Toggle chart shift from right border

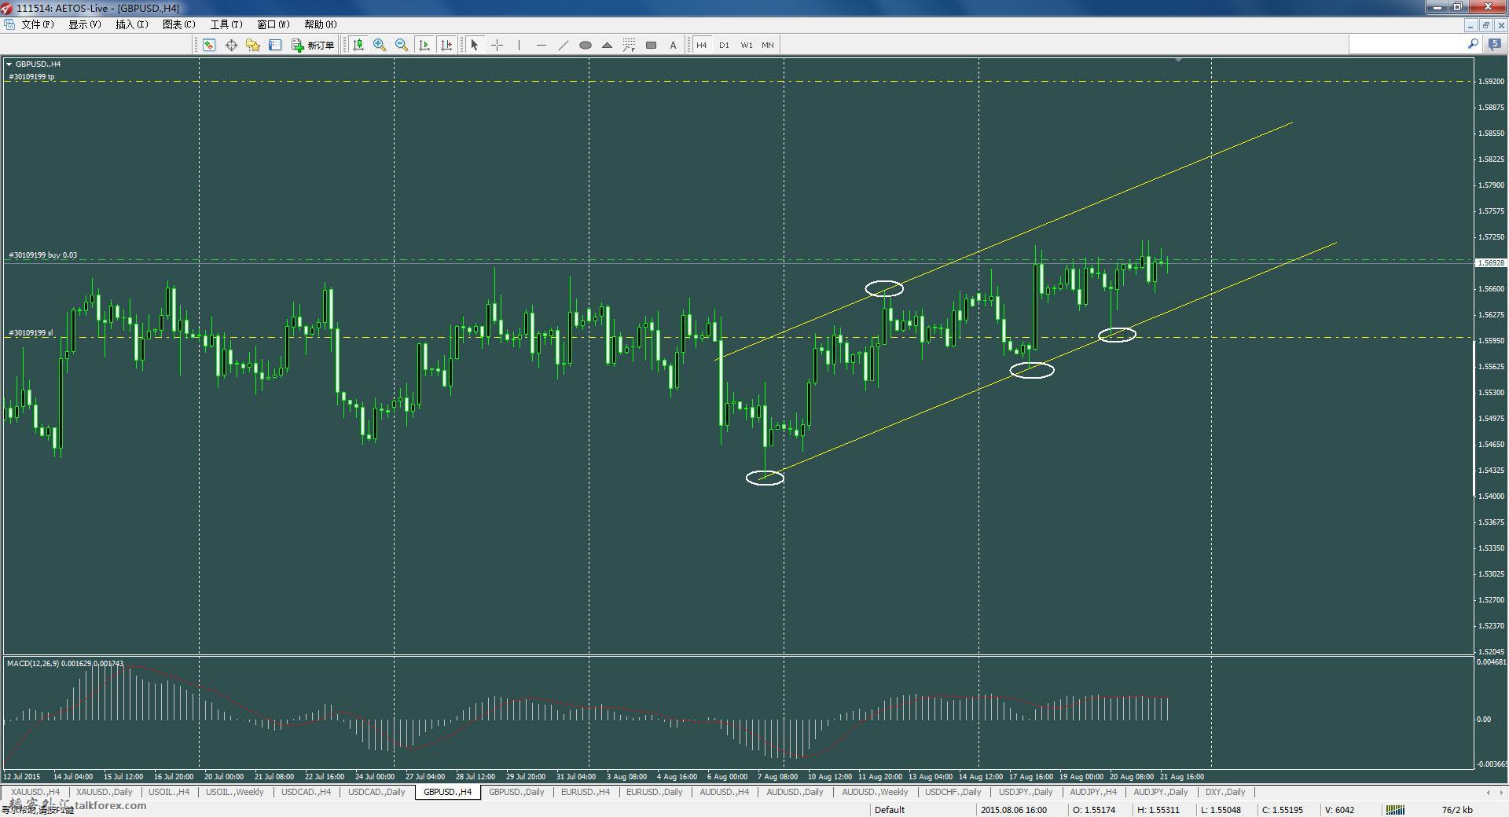click(x=446, y=45)
